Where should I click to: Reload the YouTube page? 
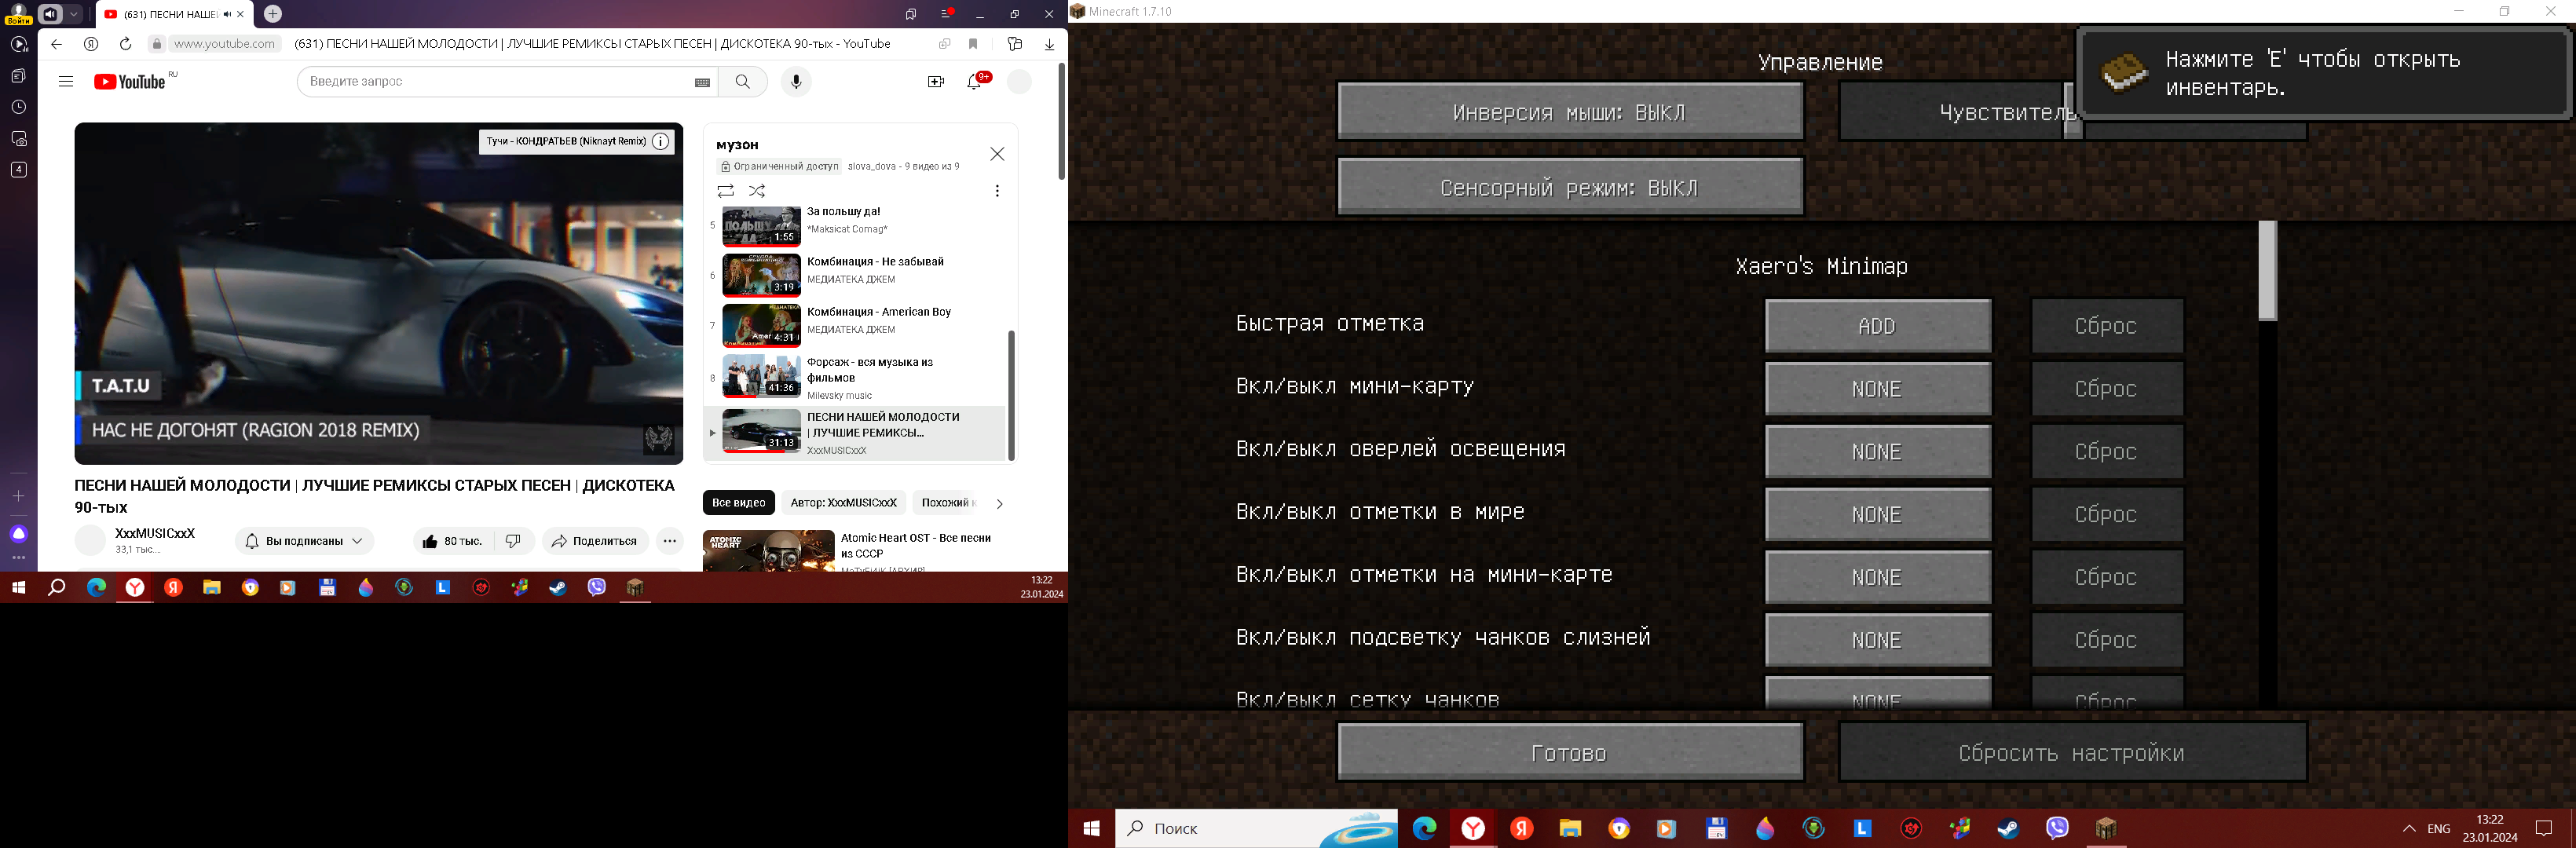click(x=125, y=44)
